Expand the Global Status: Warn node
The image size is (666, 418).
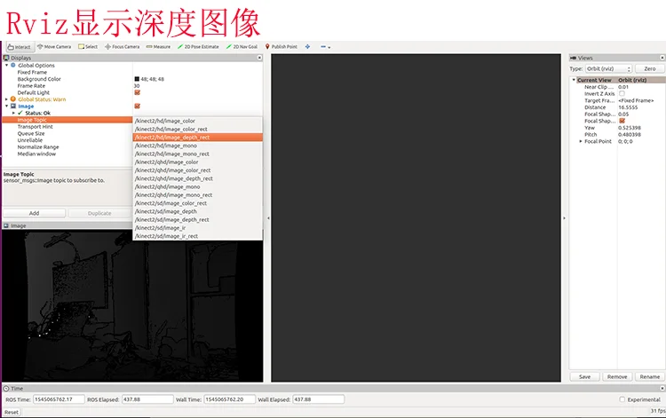tap(7, 99)
